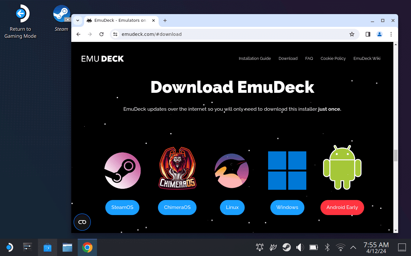Click the Linux download button
411x256 pixels.
pos(232,207)
